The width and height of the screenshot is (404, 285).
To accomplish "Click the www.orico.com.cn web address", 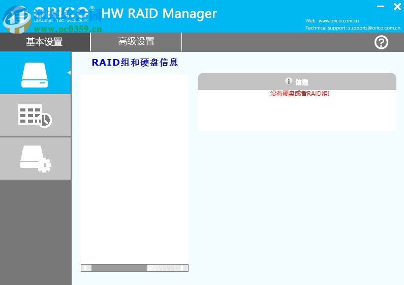I will click(338, 21).
